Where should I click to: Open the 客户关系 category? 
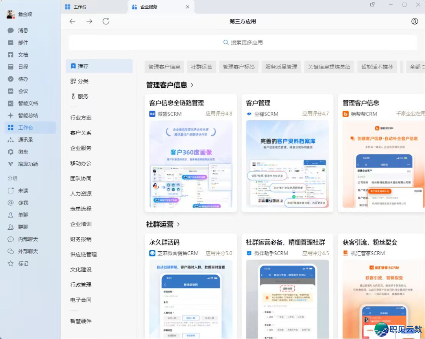coord(81,133)
